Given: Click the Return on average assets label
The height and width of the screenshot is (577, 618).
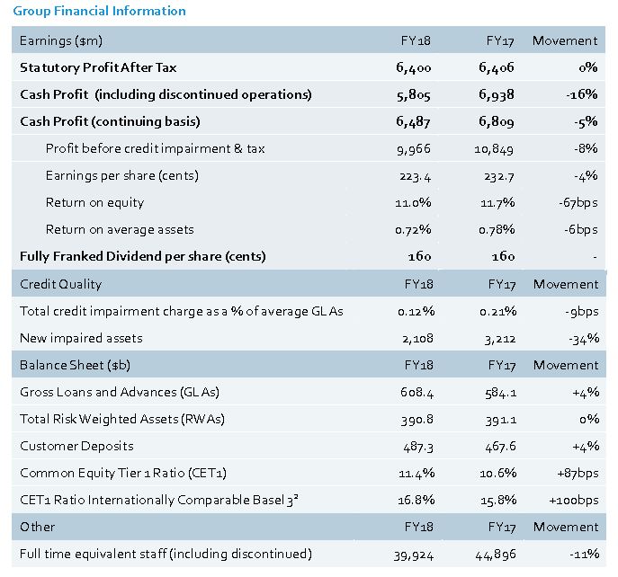Looking at the screenshot, I should tap(120, 229).
